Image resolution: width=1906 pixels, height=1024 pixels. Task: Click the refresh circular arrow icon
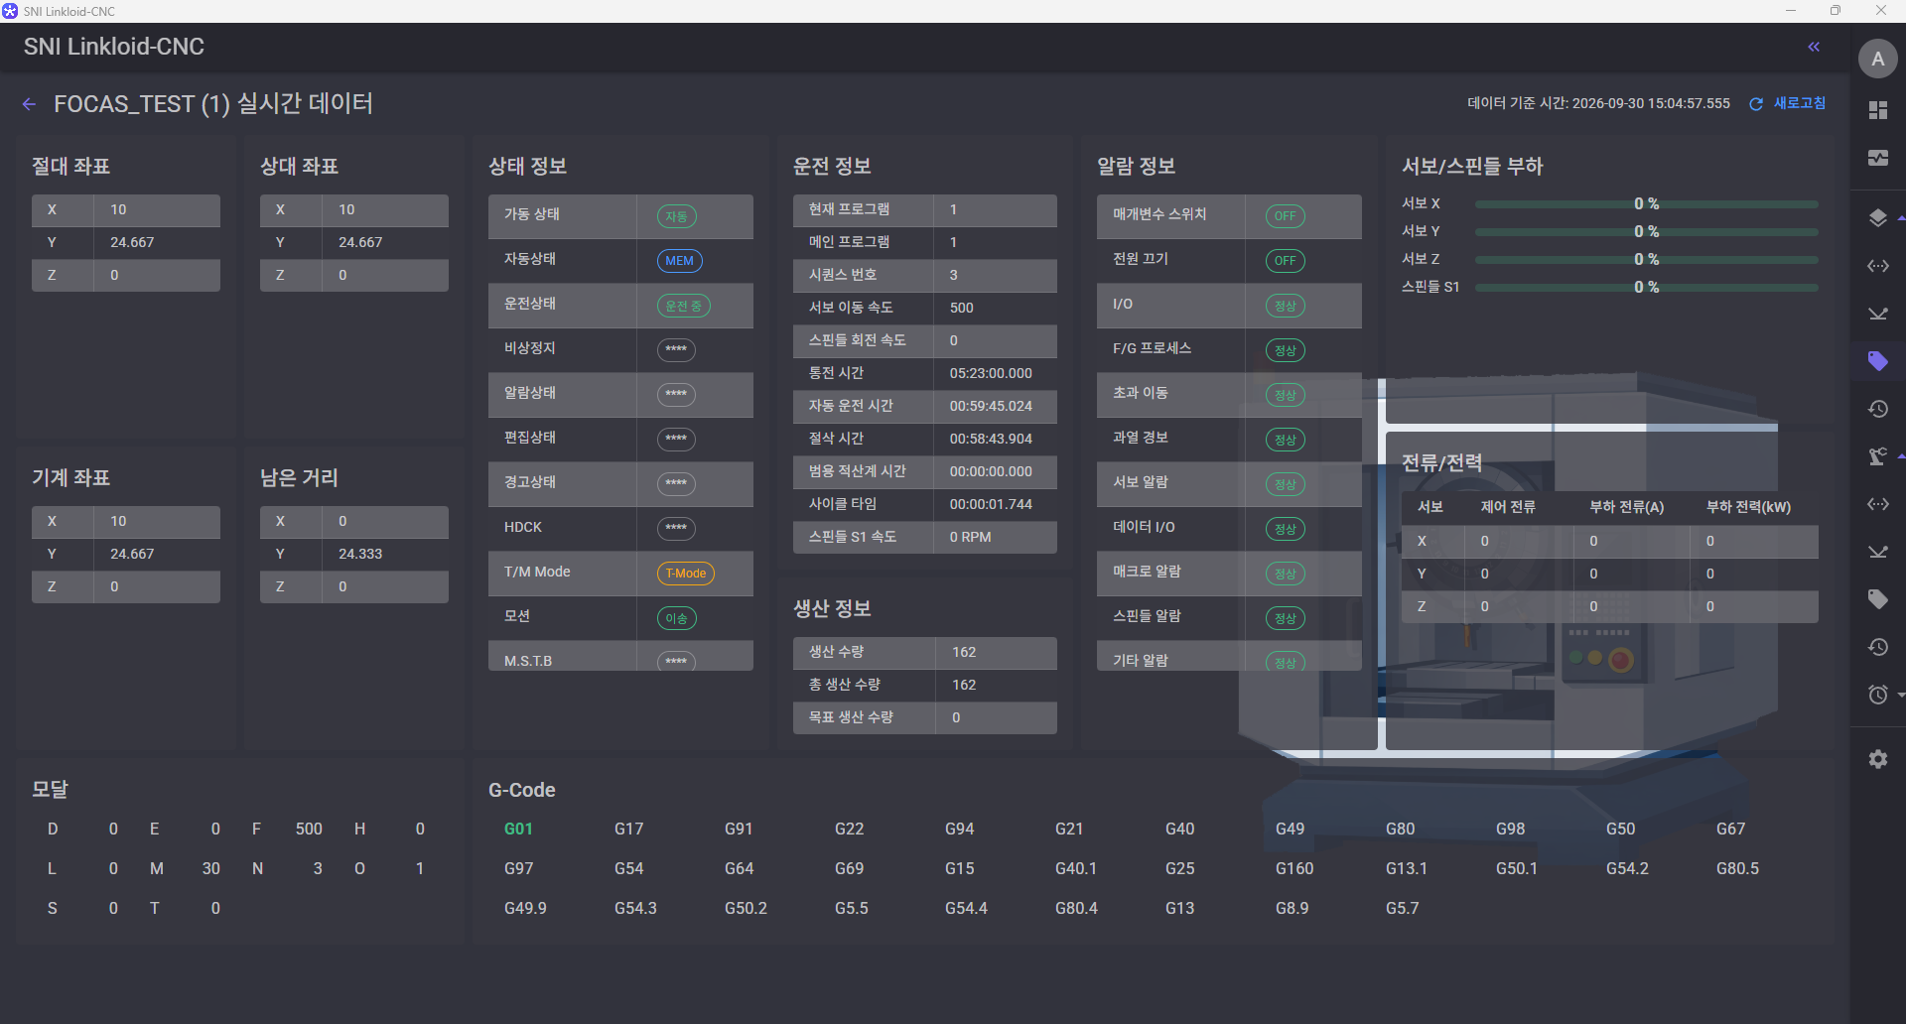1756,104
